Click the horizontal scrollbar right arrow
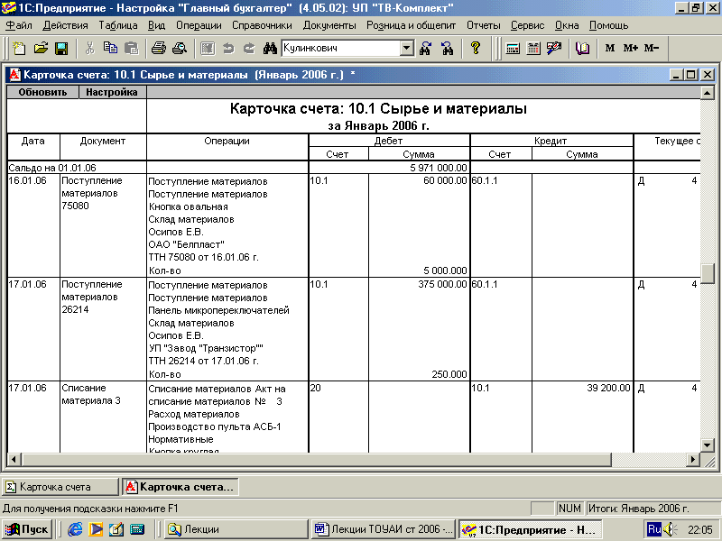The width and height of the screenshot is (722, 541). click(x=693, y=459)
